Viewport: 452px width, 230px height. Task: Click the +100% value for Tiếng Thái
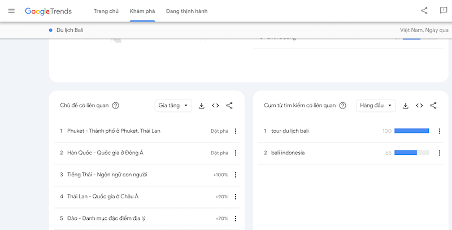coord(221,175)
